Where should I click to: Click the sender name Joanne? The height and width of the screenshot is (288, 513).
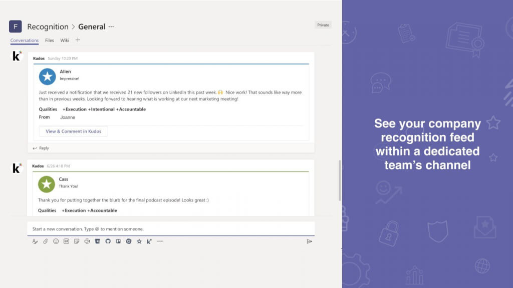68,117
